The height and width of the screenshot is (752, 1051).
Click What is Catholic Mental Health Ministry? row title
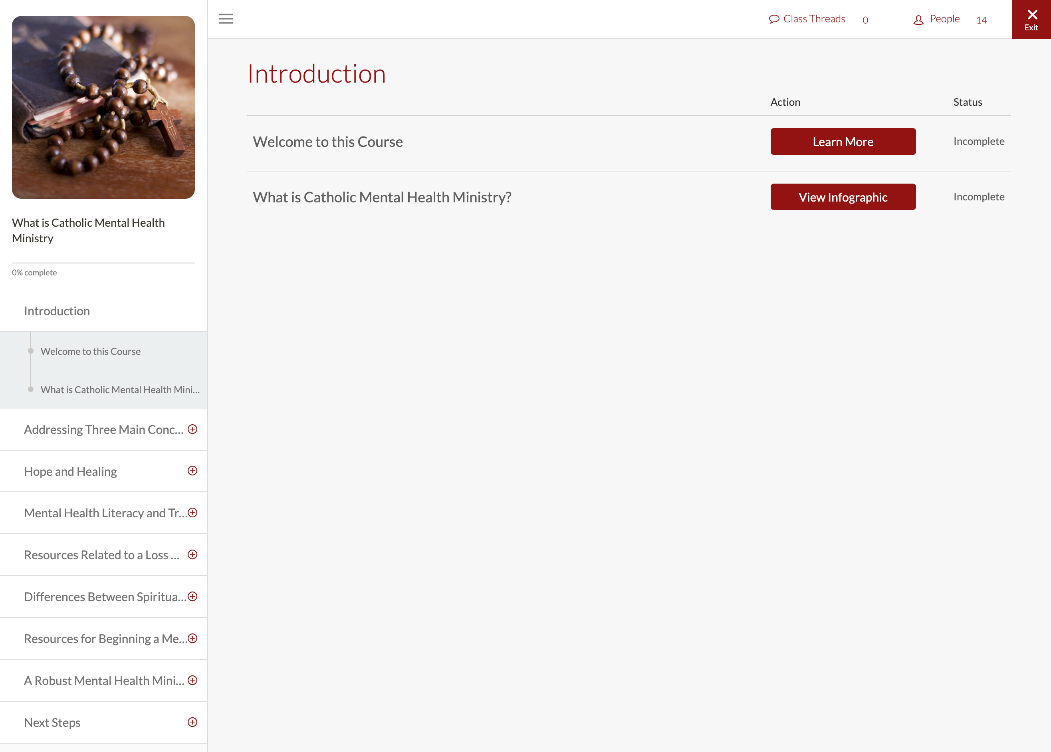[382, 197]
